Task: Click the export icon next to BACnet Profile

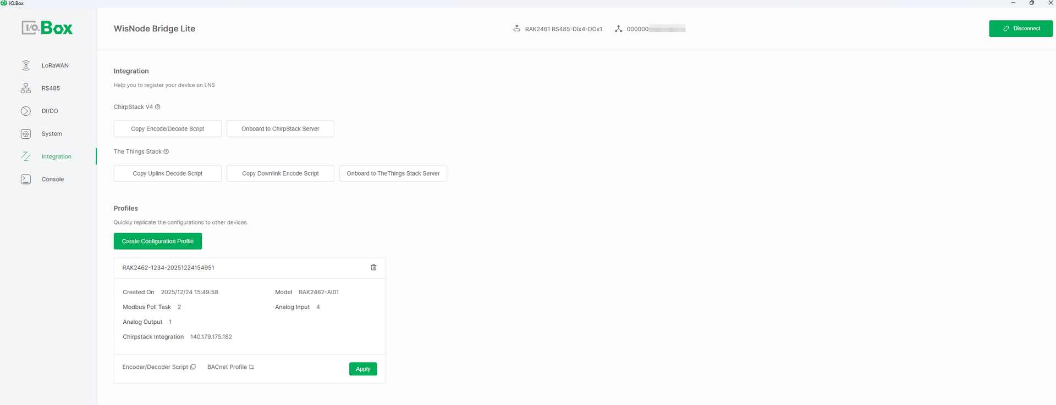Action: coord(251,367)
